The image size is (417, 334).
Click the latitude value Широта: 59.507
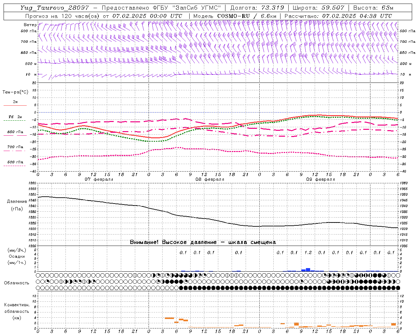(319, 8)
